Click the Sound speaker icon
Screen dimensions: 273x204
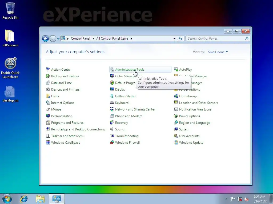(x=112, y=129)
